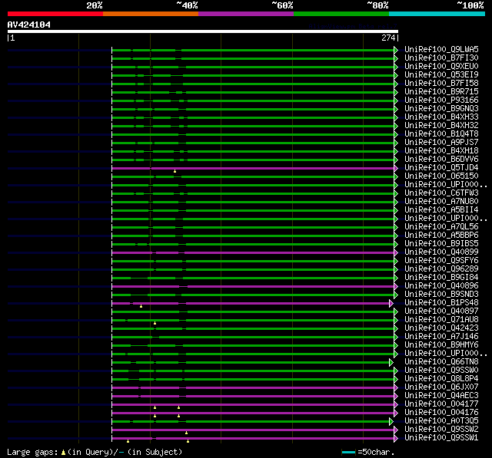Click the yellow query-gap symbol in the legend
Screen dimensions: 492x458
click(63, 453)
